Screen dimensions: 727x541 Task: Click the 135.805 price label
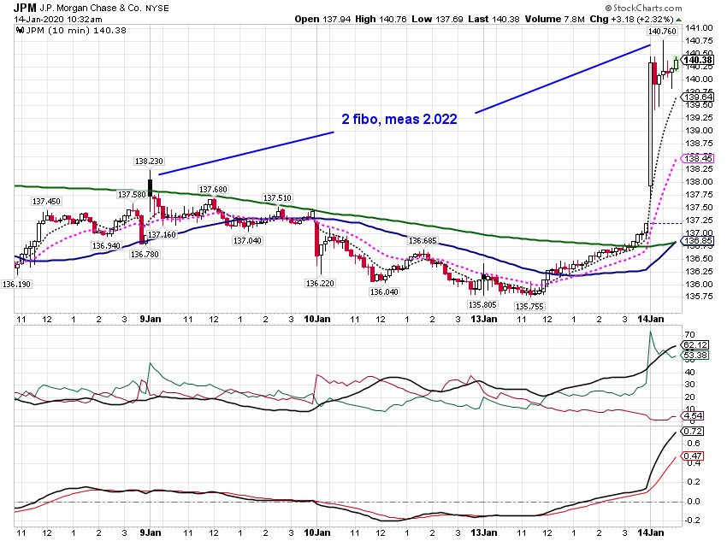point(482,305)
